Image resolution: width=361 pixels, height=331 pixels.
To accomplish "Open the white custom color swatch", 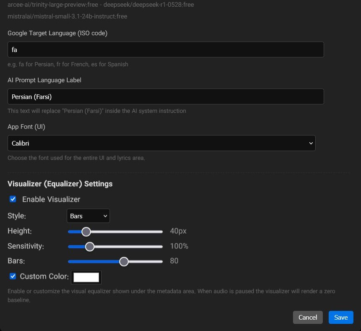I will coord(86,277).
